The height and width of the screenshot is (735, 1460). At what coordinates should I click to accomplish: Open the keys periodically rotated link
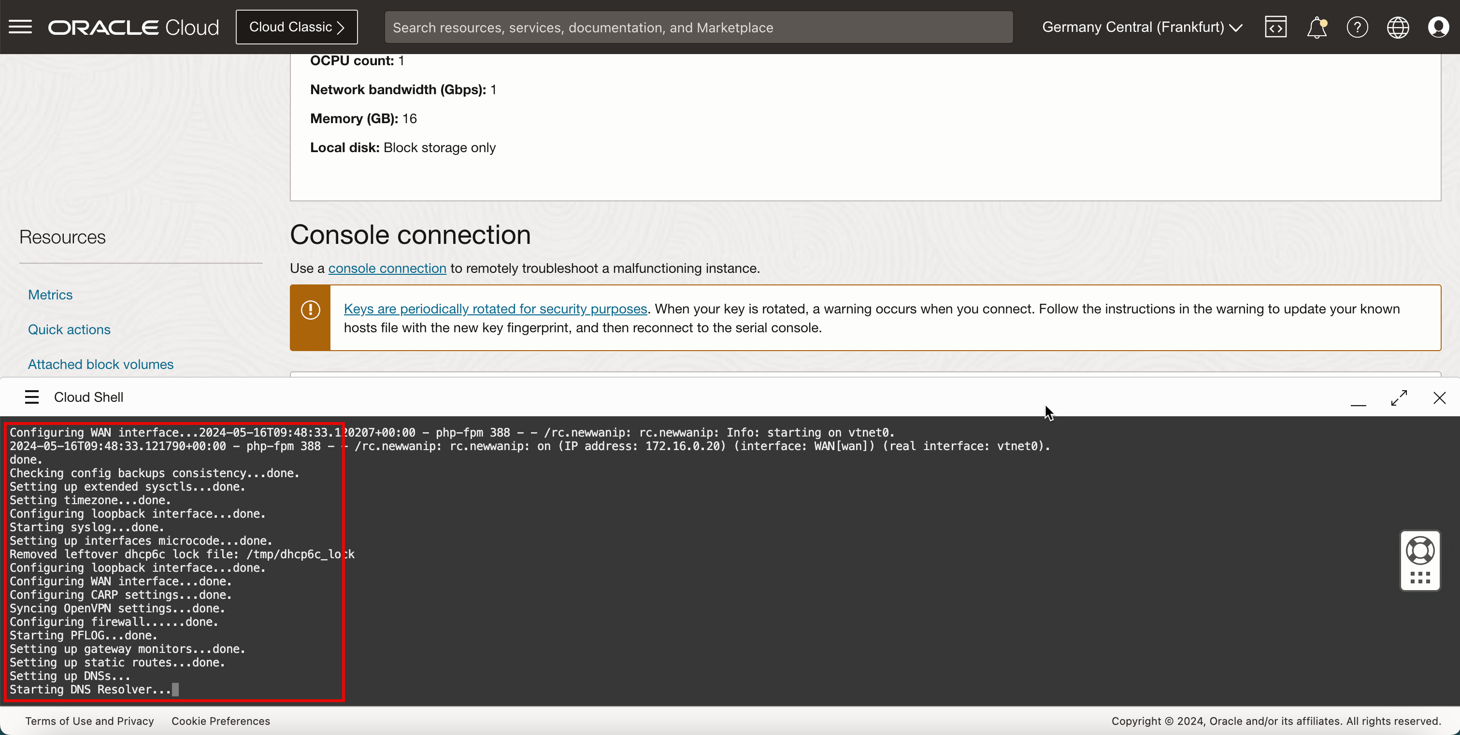495,308
